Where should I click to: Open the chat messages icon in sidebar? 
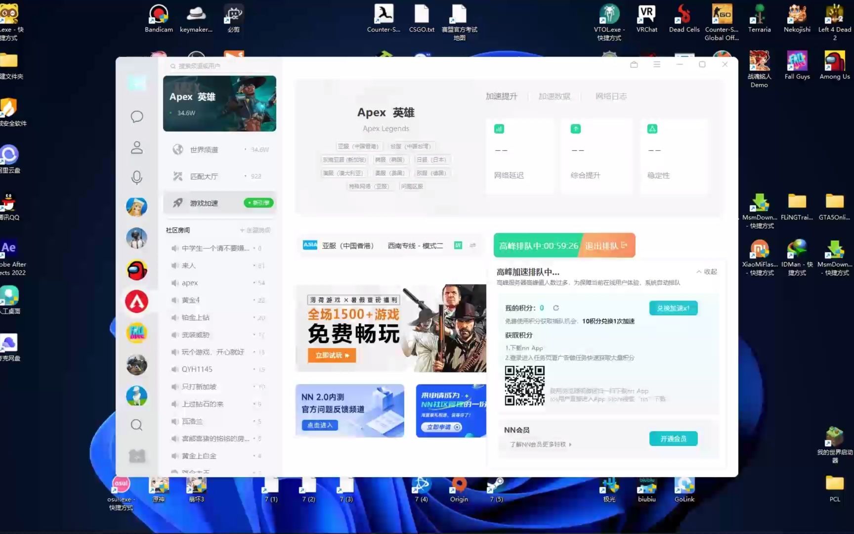[x=137, y=116]
